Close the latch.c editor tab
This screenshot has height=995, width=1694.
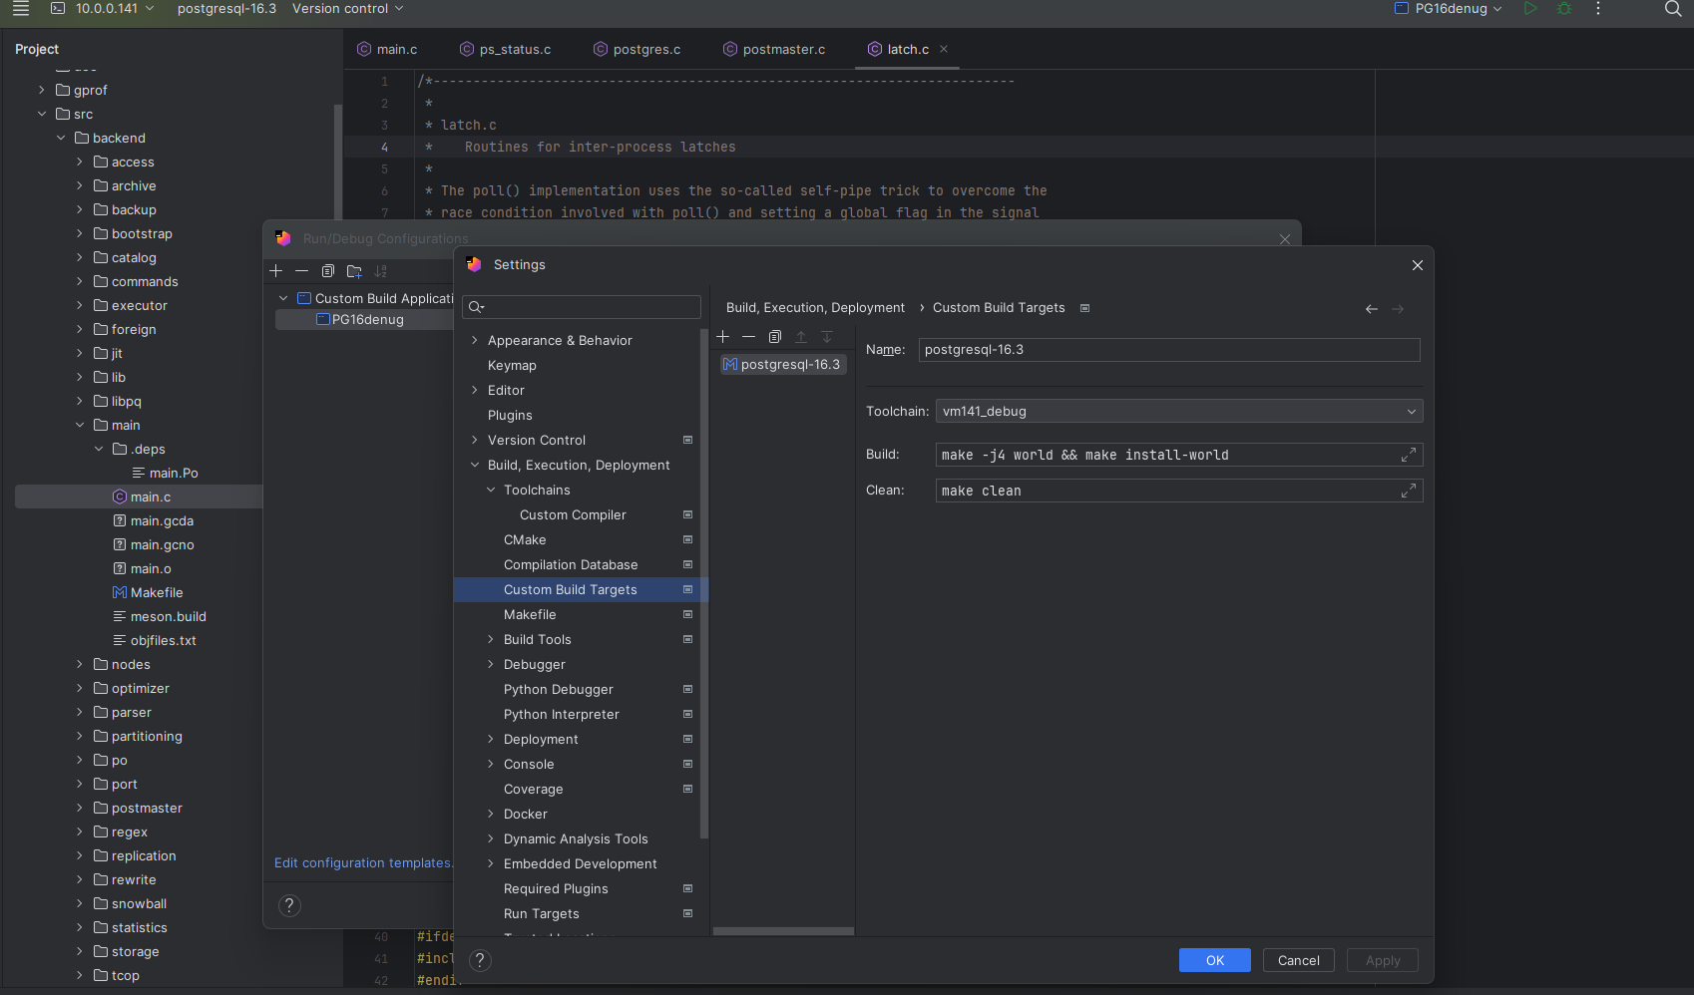point(944,49)
